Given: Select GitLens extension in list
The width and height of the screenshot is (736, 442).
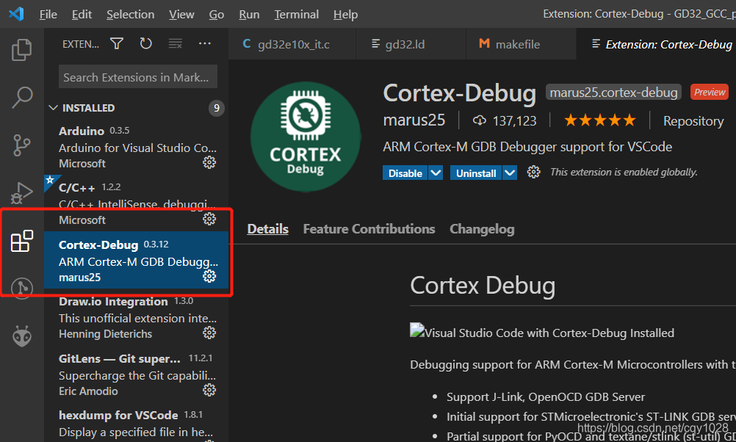Looking at the screenshot, I should pos(136,374).
